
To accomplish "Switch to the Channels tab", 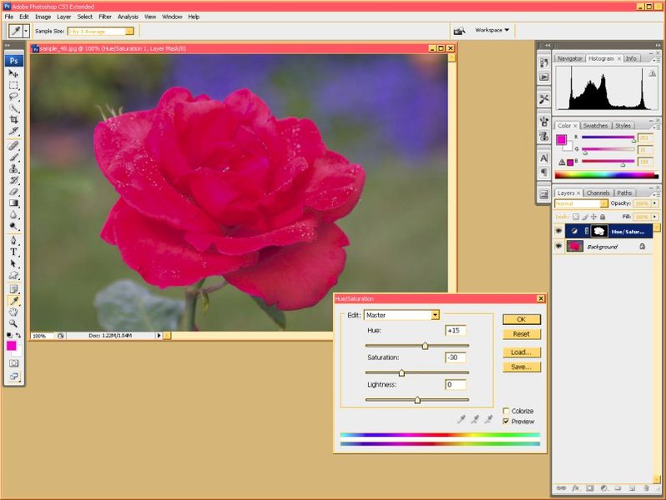I will (598, 193).
